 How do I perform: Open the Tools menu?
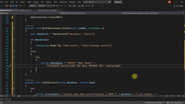point(55,2)
